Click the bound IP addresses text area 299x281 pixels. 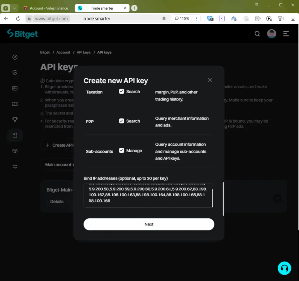coord(148,195)
